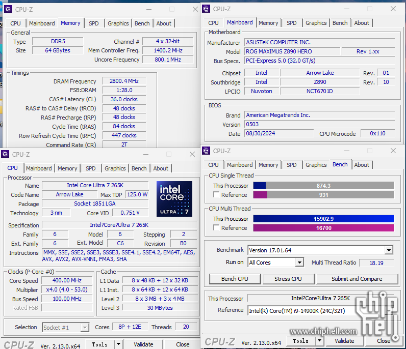
Task: Click the Tools button in CPU window
Action: 99,344
